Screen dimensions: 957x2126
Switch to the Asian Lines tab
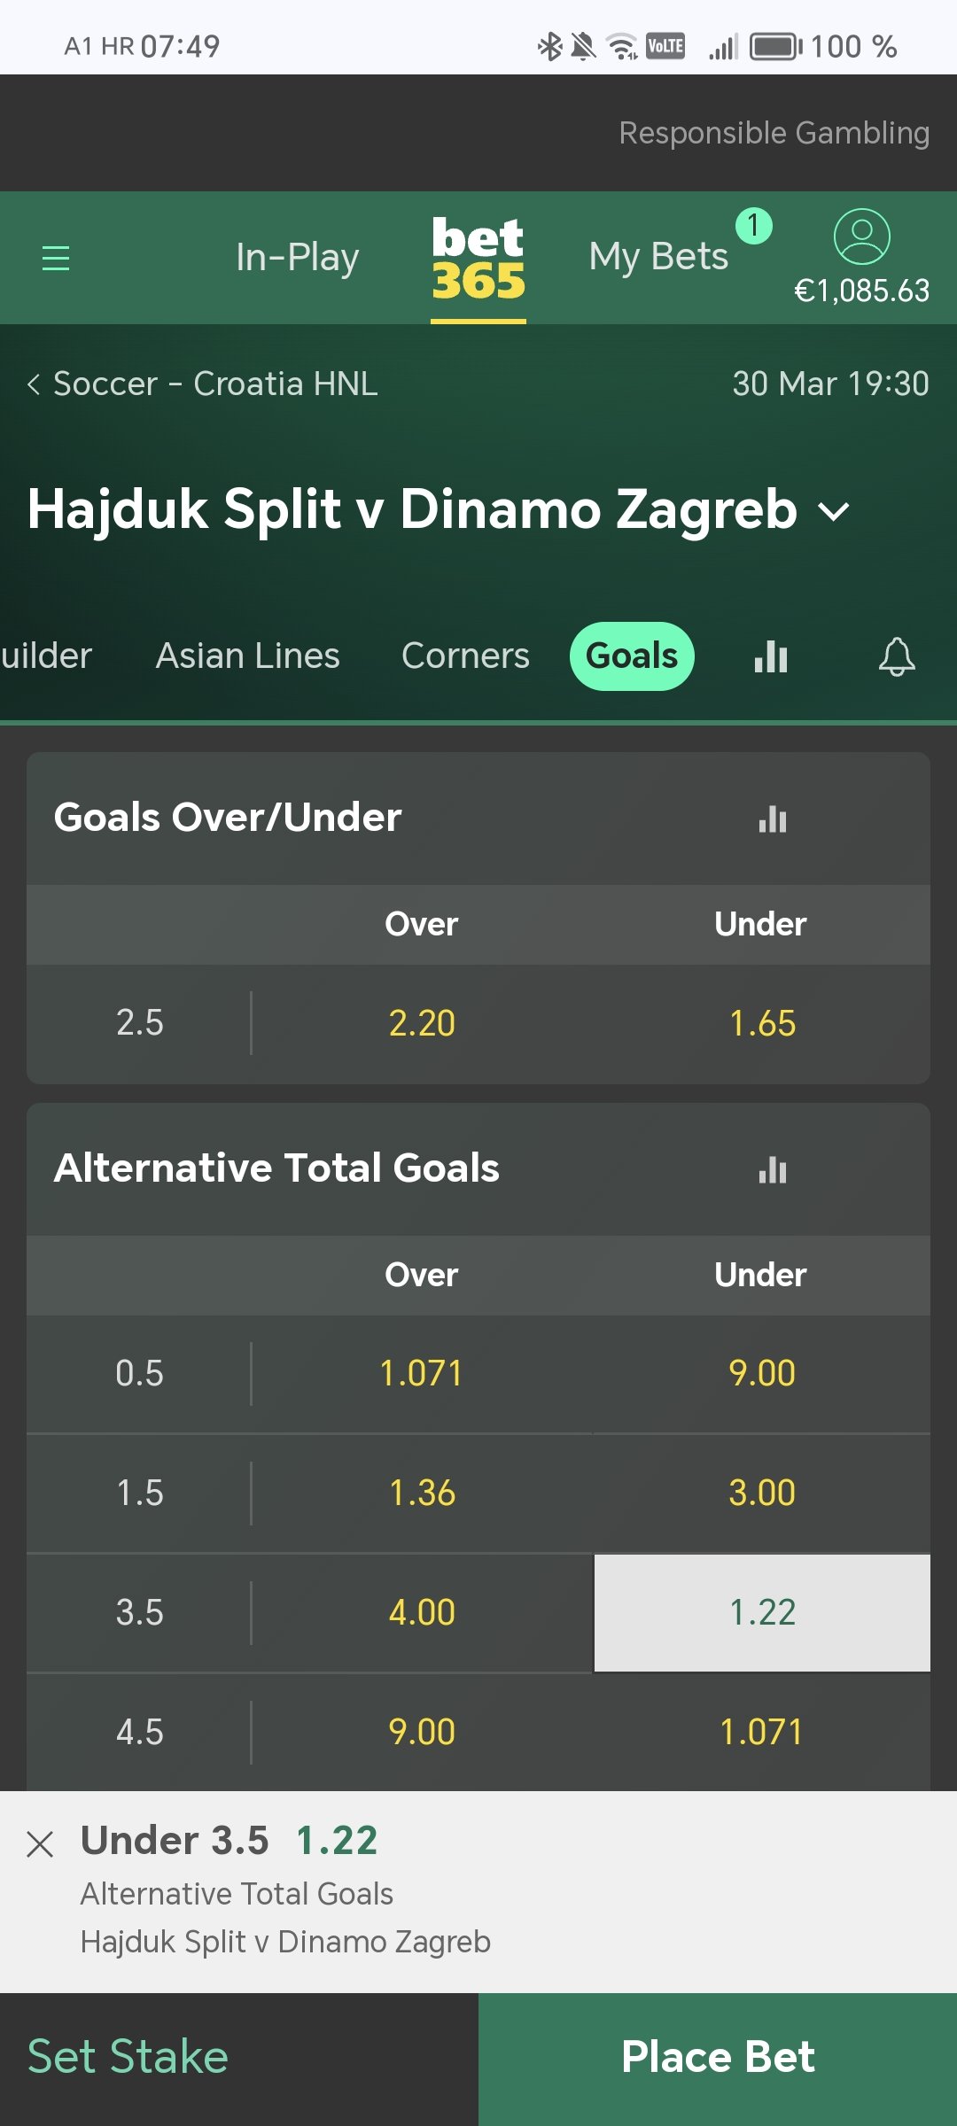click(248, 656)
